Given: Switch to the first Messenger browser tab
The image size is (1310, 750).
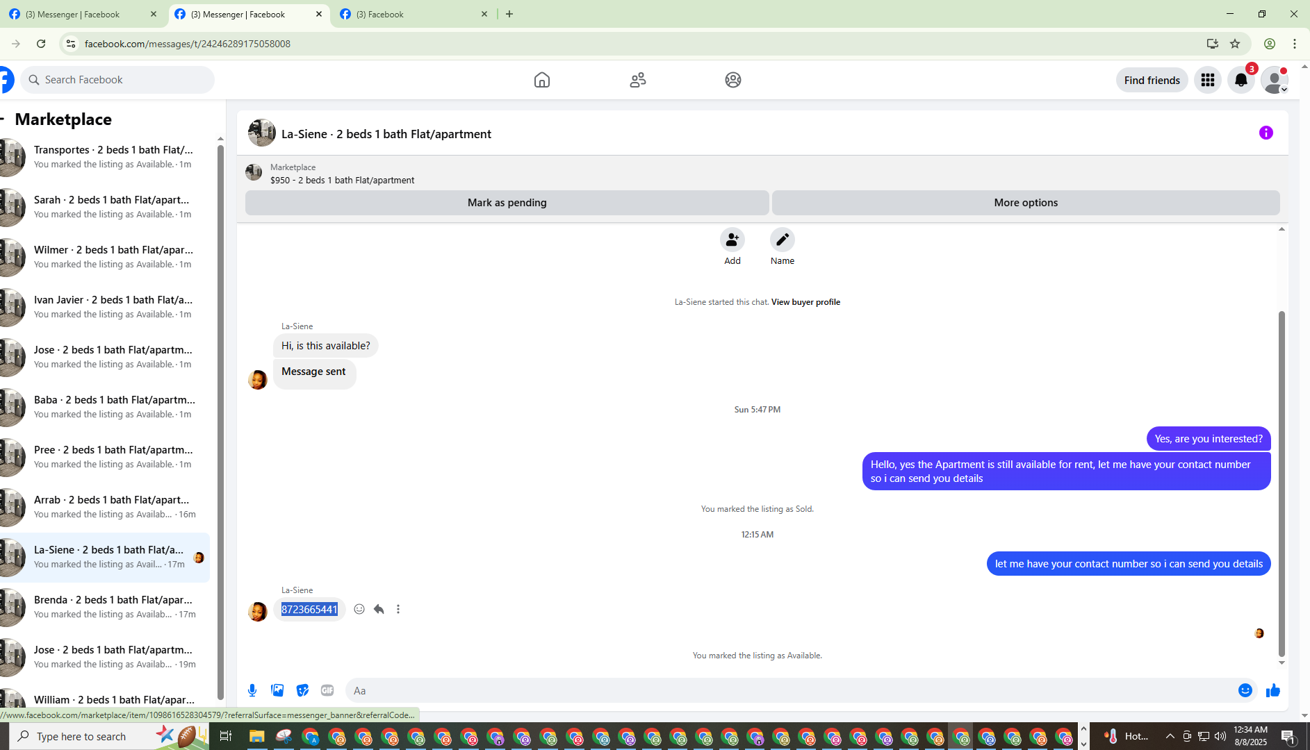Looking at the screenshot, I should pyautogui.click(x=82, y=14).
